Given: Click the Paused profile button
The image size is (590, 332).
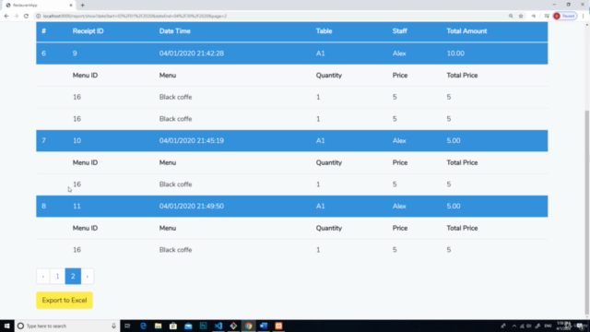Looking at the screenshot, I should click(565, 16).
